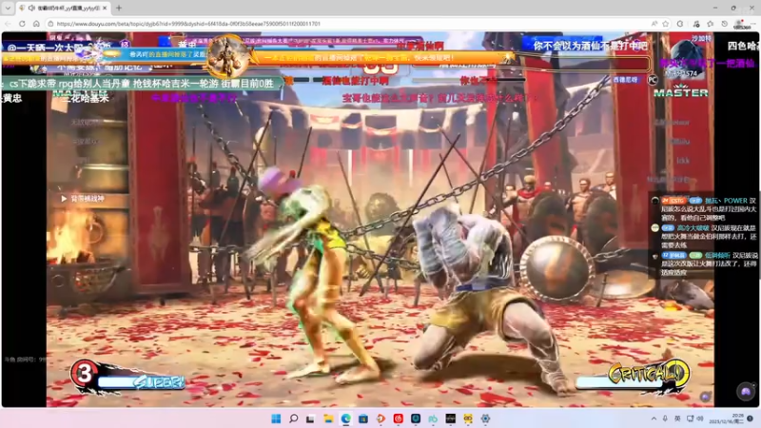Viewport: 761px width, 428px height.
Task: Click the play icon beside 背景挑战神
Action: click(x=64, y=199)
